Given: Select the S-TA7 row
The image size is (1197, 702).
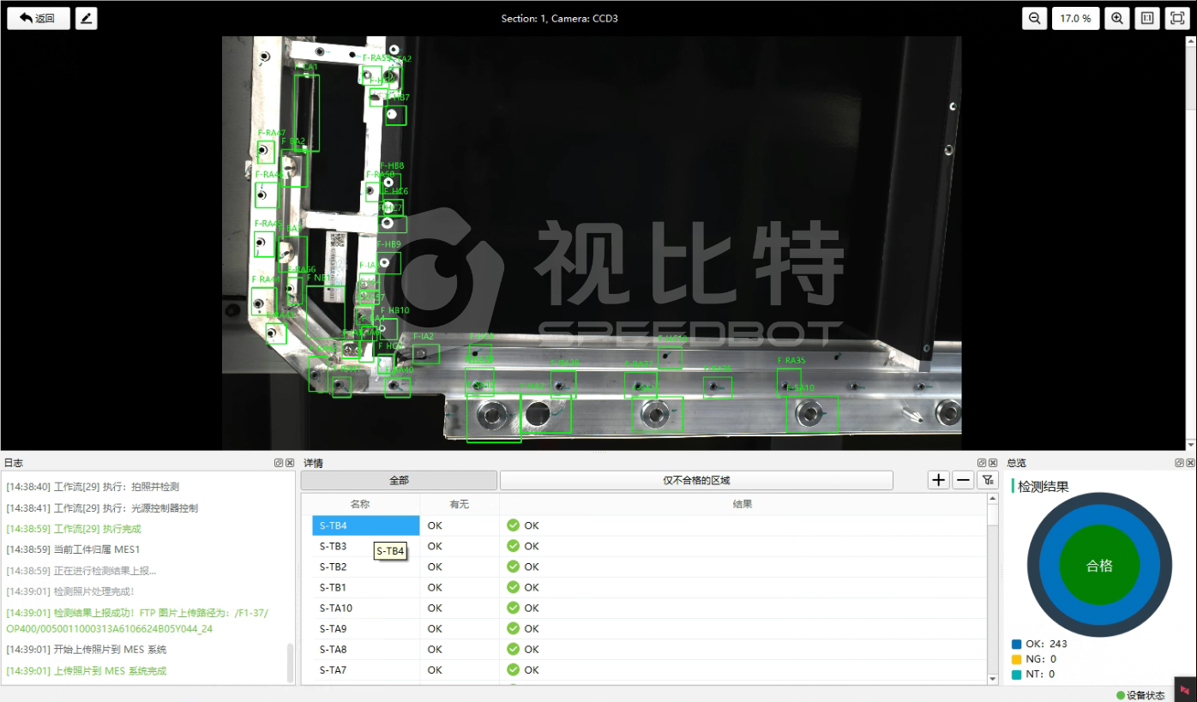Looking at the screenshot, I should click(x=649, y=669).
